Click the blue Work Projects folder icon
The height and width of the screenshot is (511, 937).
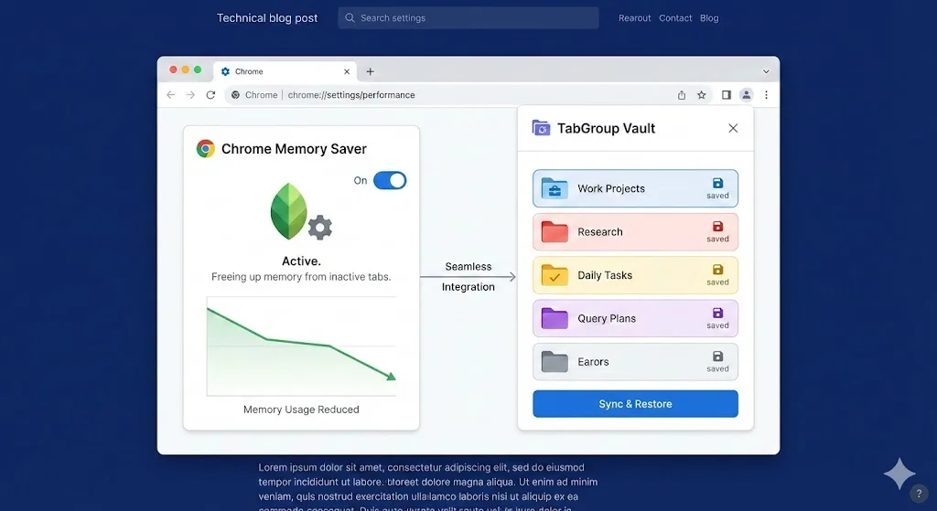click(x=555, y=188)
